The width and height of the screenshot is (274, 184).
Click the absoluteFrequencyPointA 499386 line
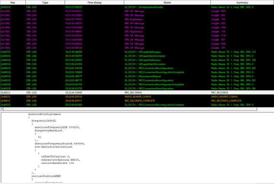click(60, 143)
